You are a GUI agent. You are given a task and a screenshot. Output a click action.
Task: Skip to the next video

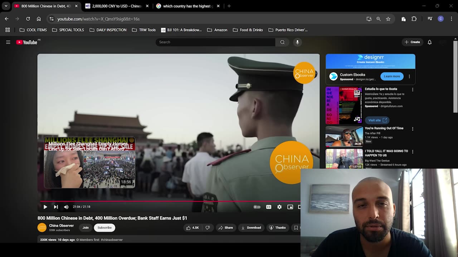tap(56, 207)
